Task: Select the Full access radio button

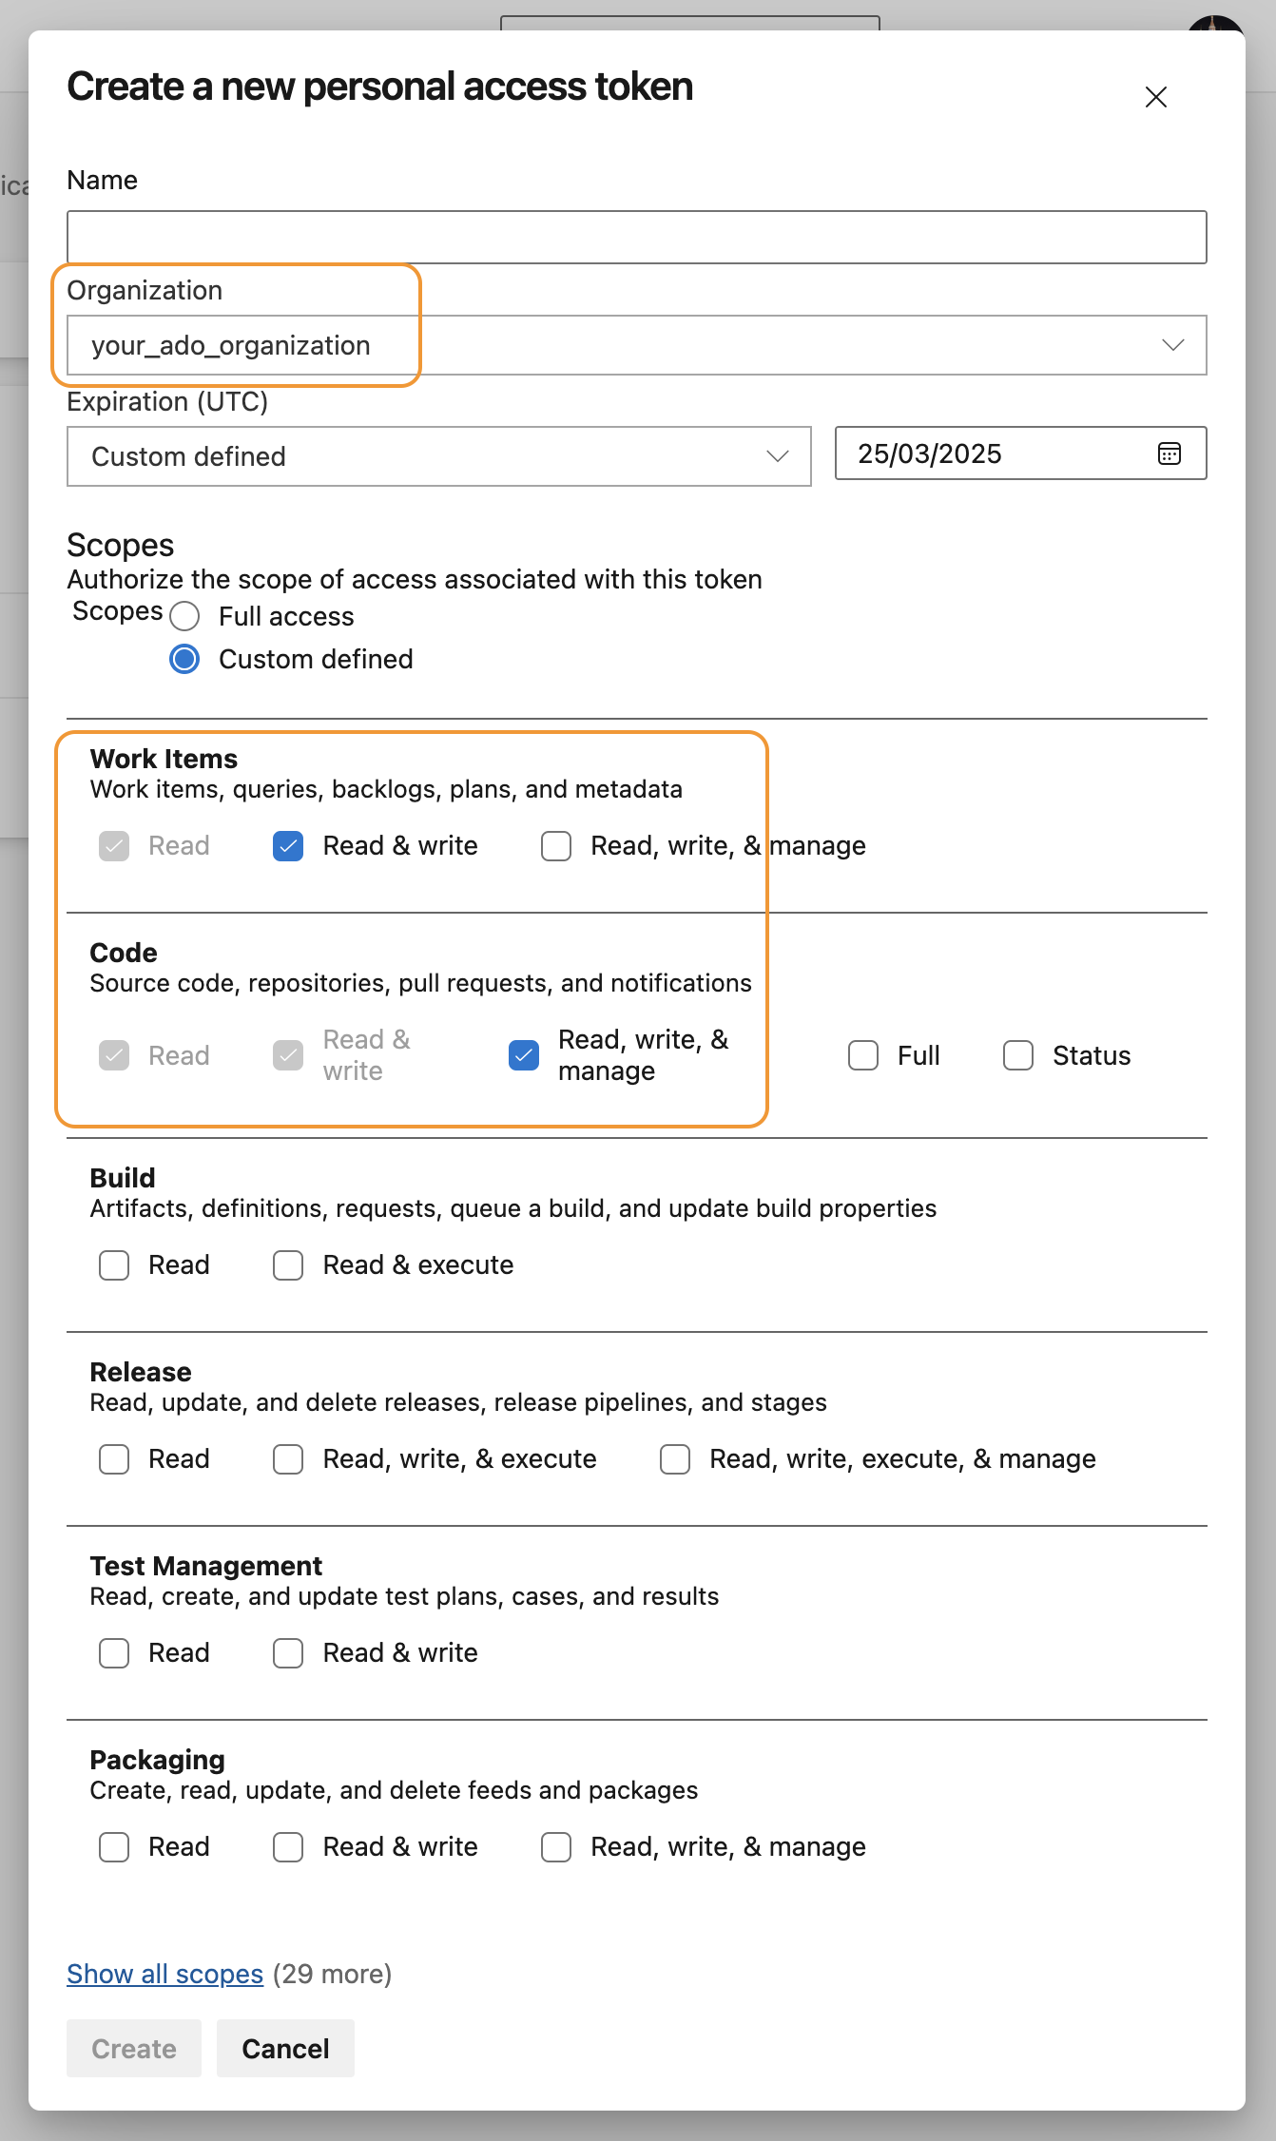Action: 184,616
